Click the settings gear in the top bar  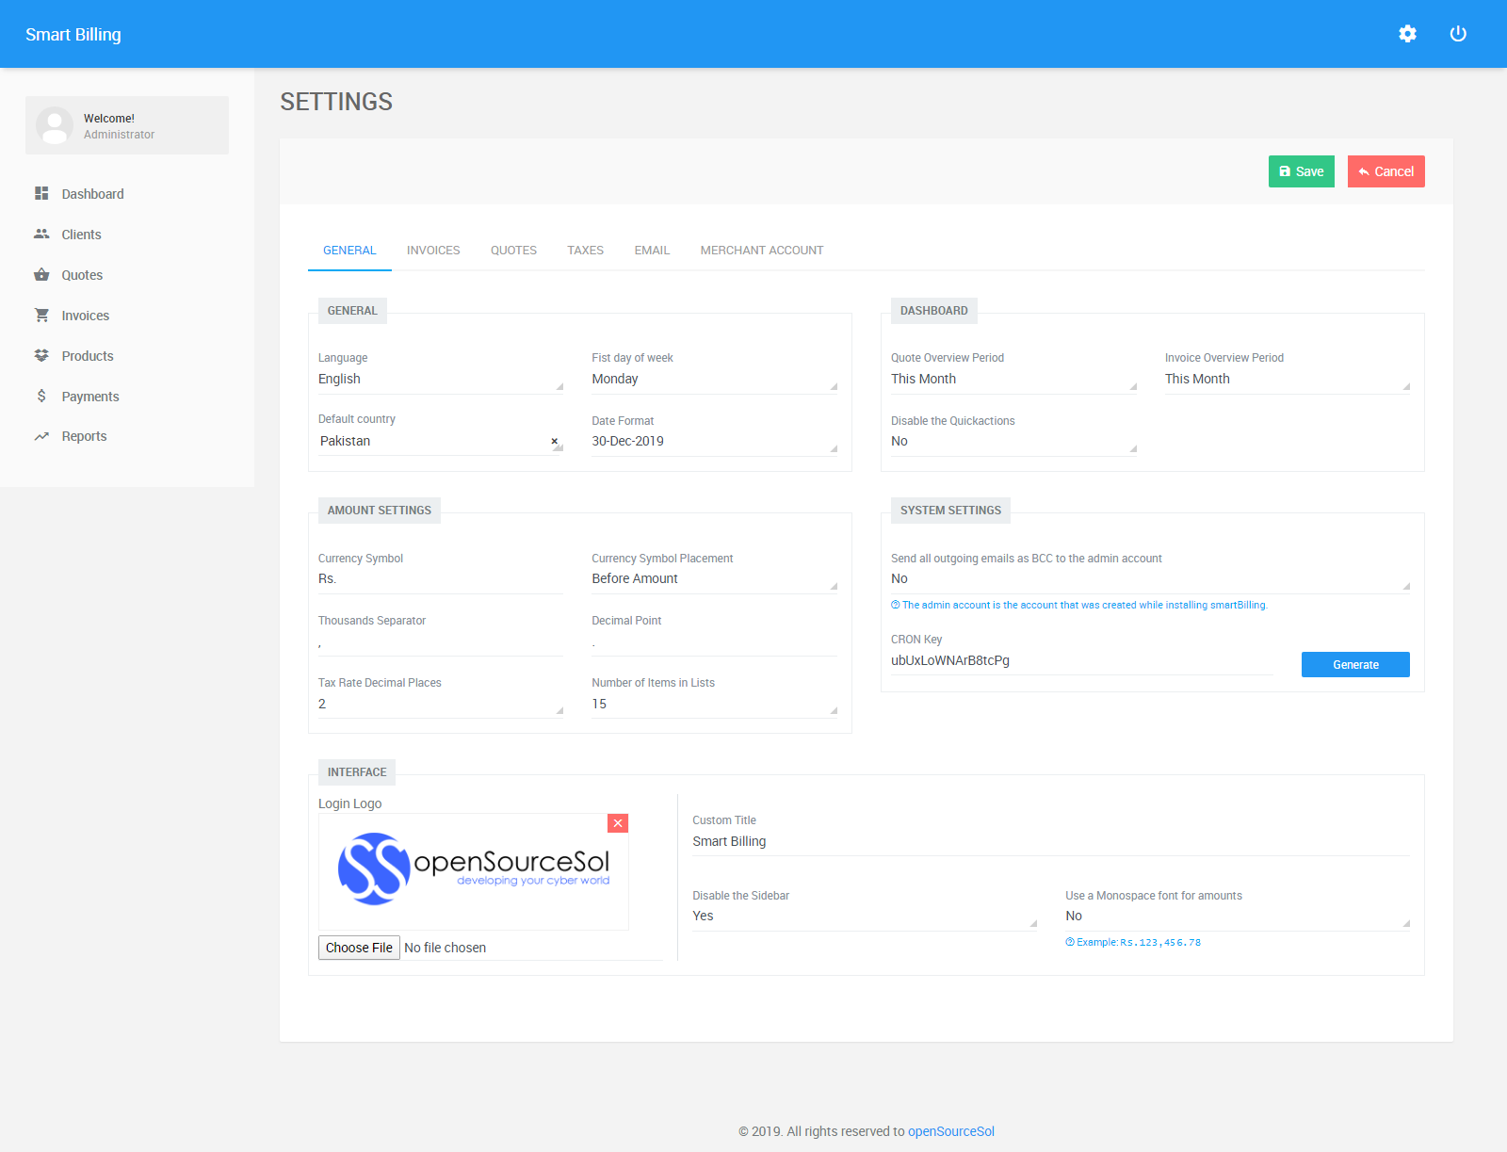point(1407,33)
